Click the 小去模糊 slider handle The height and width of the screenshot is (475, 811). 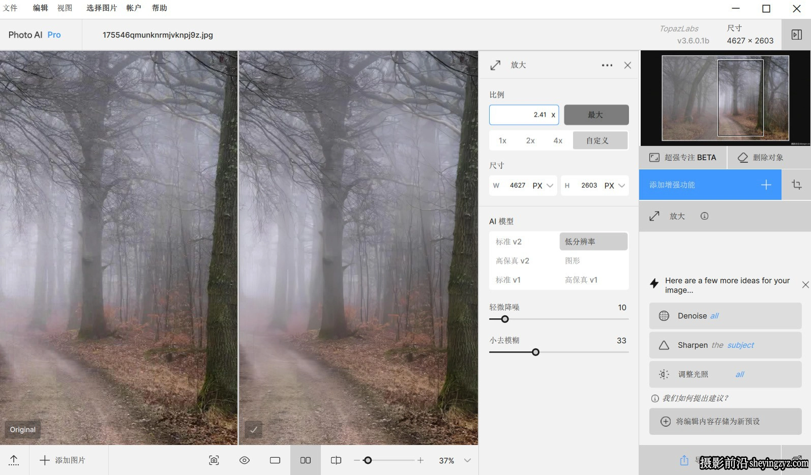[535, 352]
